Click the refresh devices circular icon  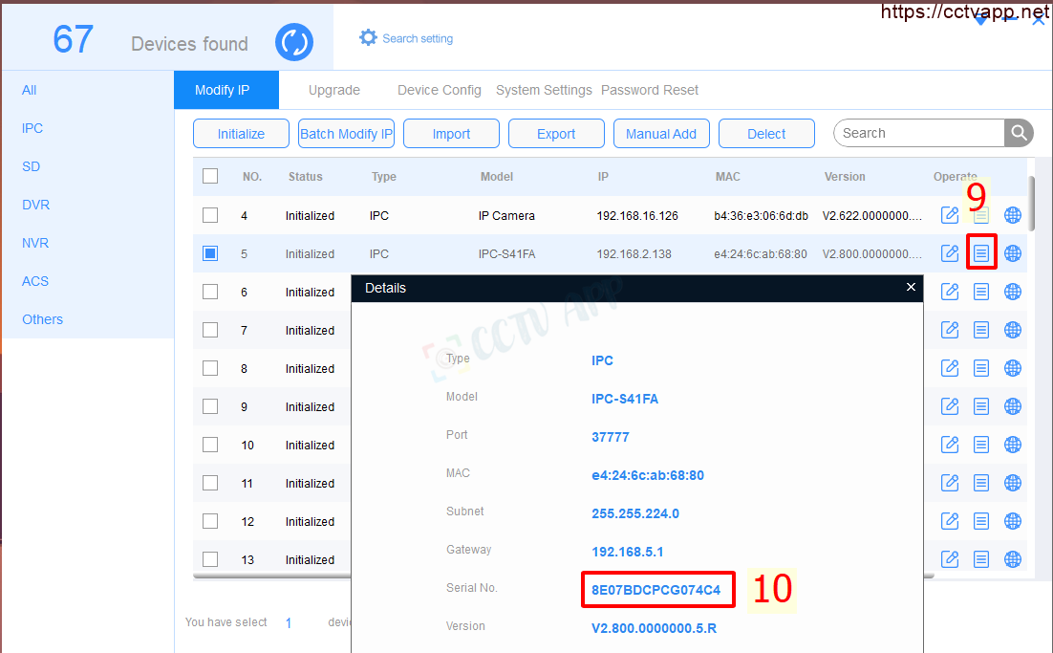tap(294, 42)
